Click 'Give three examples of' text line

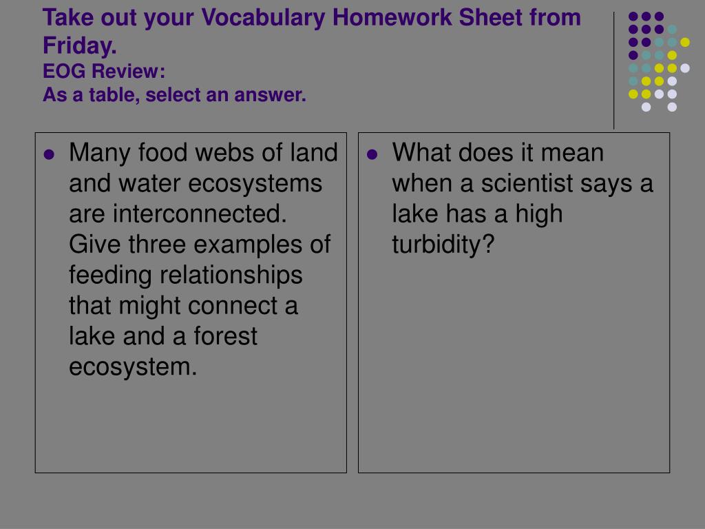(200, 245)
